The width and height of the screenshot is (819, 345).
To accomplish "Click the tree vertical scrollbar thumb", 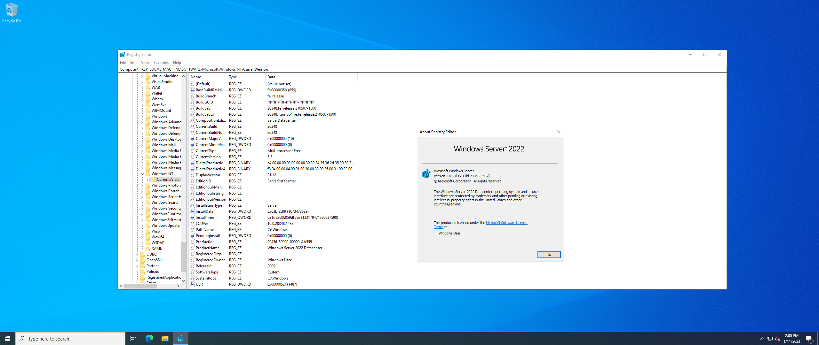I will click(x=183, y=257).
